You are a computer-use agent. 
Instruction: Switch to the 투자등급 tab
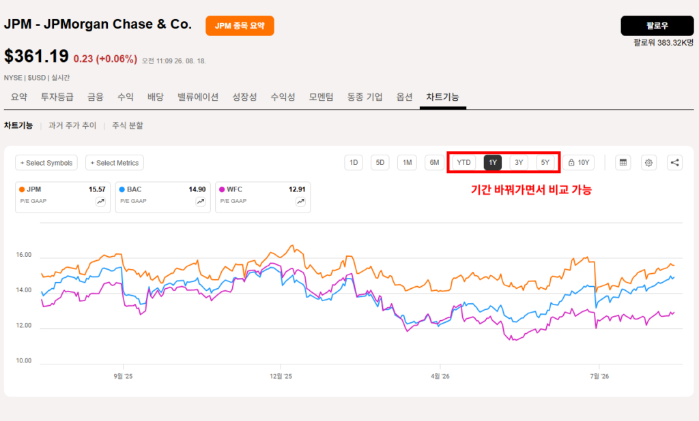(x=57, y=97)
